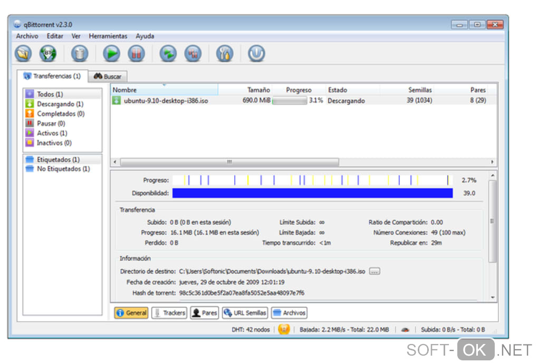This screenshot has height=363, width=538.
Task: Sort the list by Estado column header
Action: (352, 90)
